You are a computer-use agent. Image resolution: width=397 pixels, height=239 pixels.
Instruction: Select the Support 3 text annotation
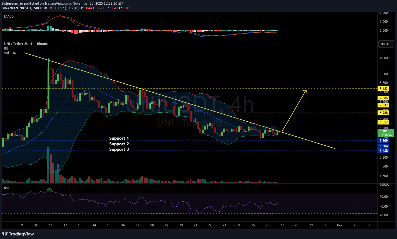coord(119,149)
